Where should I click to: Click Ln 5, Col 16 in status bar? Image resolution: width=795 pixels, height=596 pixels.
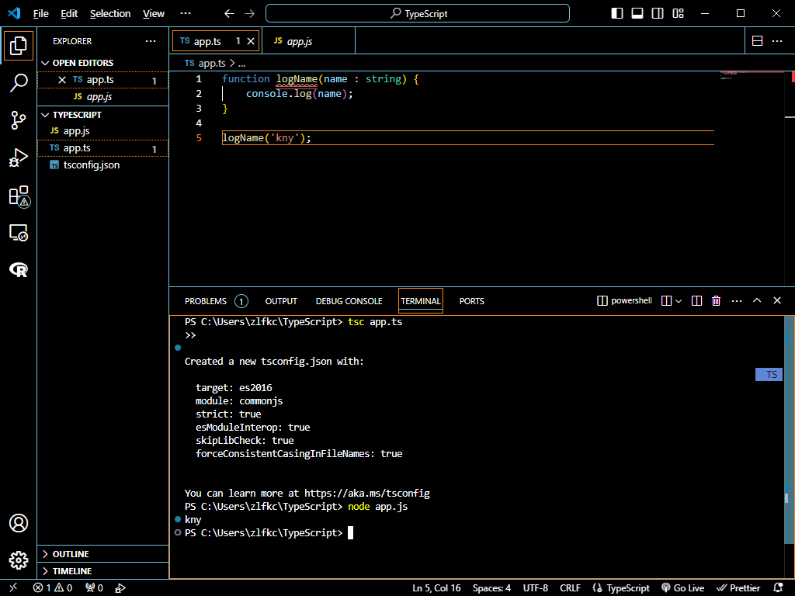[436, 588]
